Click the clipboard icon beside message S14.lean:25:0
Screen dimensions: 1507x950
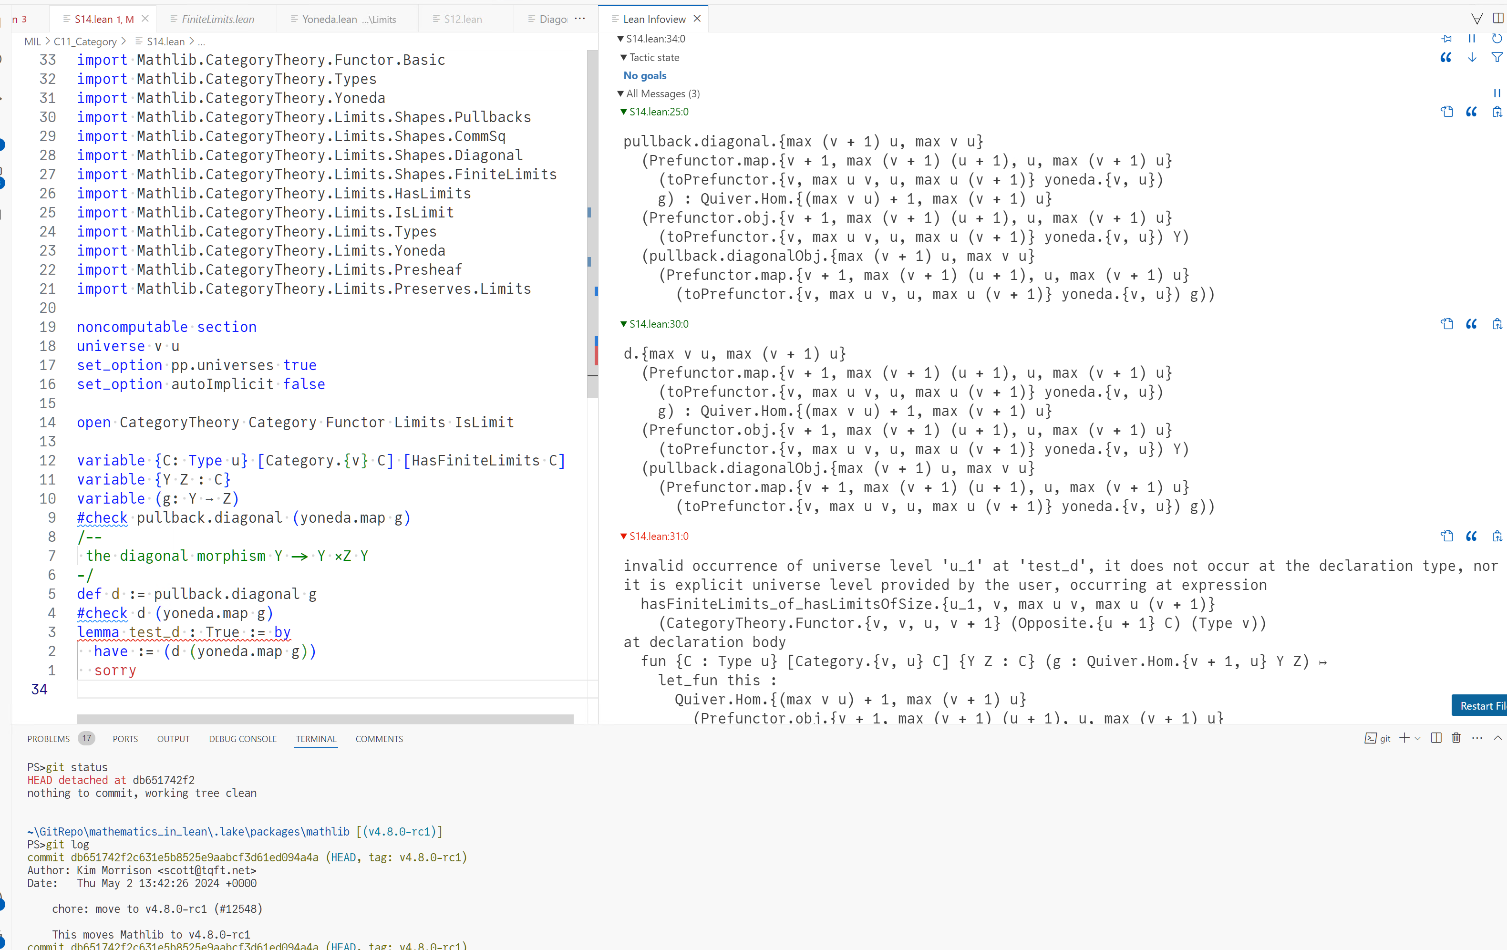click(x=1497, y=112)
